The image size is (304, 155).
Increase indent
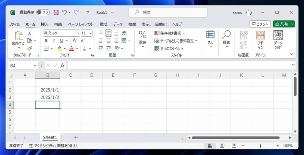[109, 48]
